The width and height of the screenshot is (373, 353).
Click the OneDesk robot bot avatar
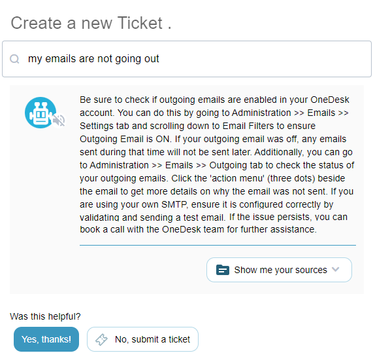[41, 113]
